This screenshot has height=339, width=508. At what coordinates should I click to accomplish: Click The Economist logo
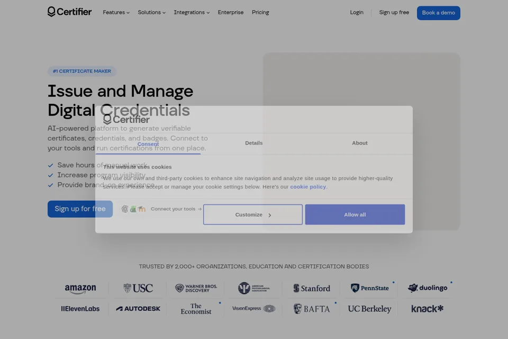pyautogui.click(x=196, y=309)
